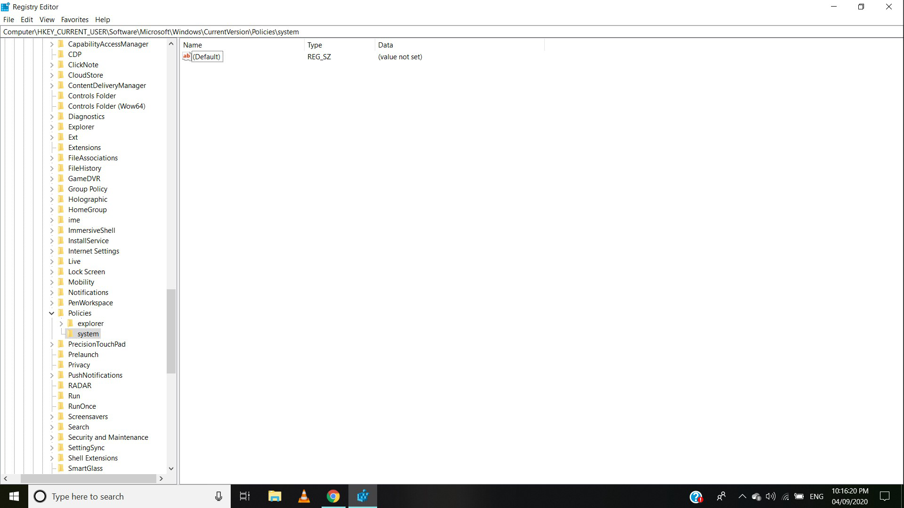The width and height of the screenshot is (904, 508).
Task: Expand the Security and Maintenance key
Action: (x=52, y=437)
